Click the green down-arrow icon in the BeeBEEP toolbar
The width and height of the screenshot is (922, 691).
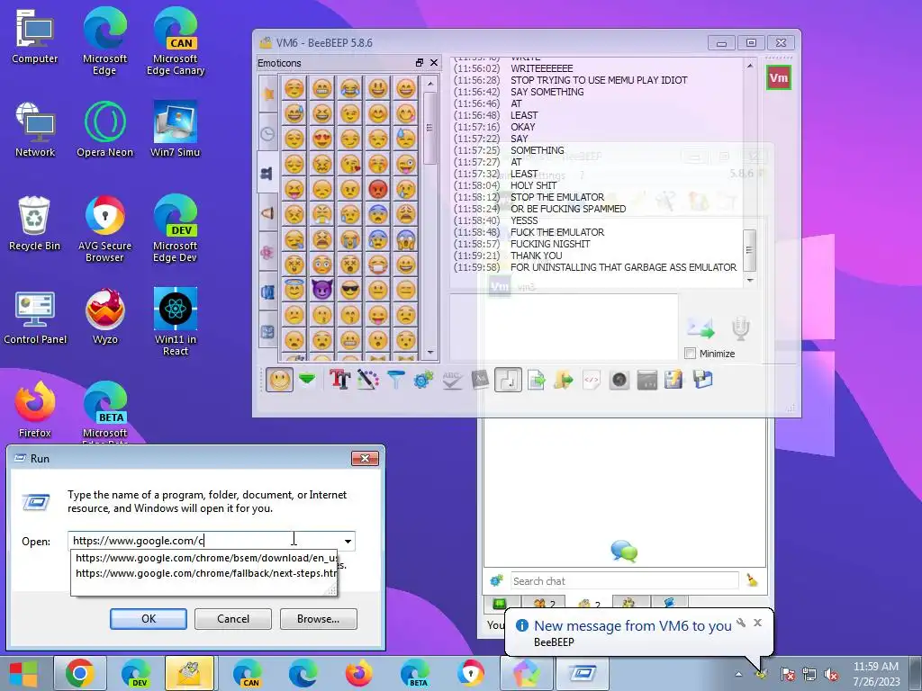coord(307,381)
